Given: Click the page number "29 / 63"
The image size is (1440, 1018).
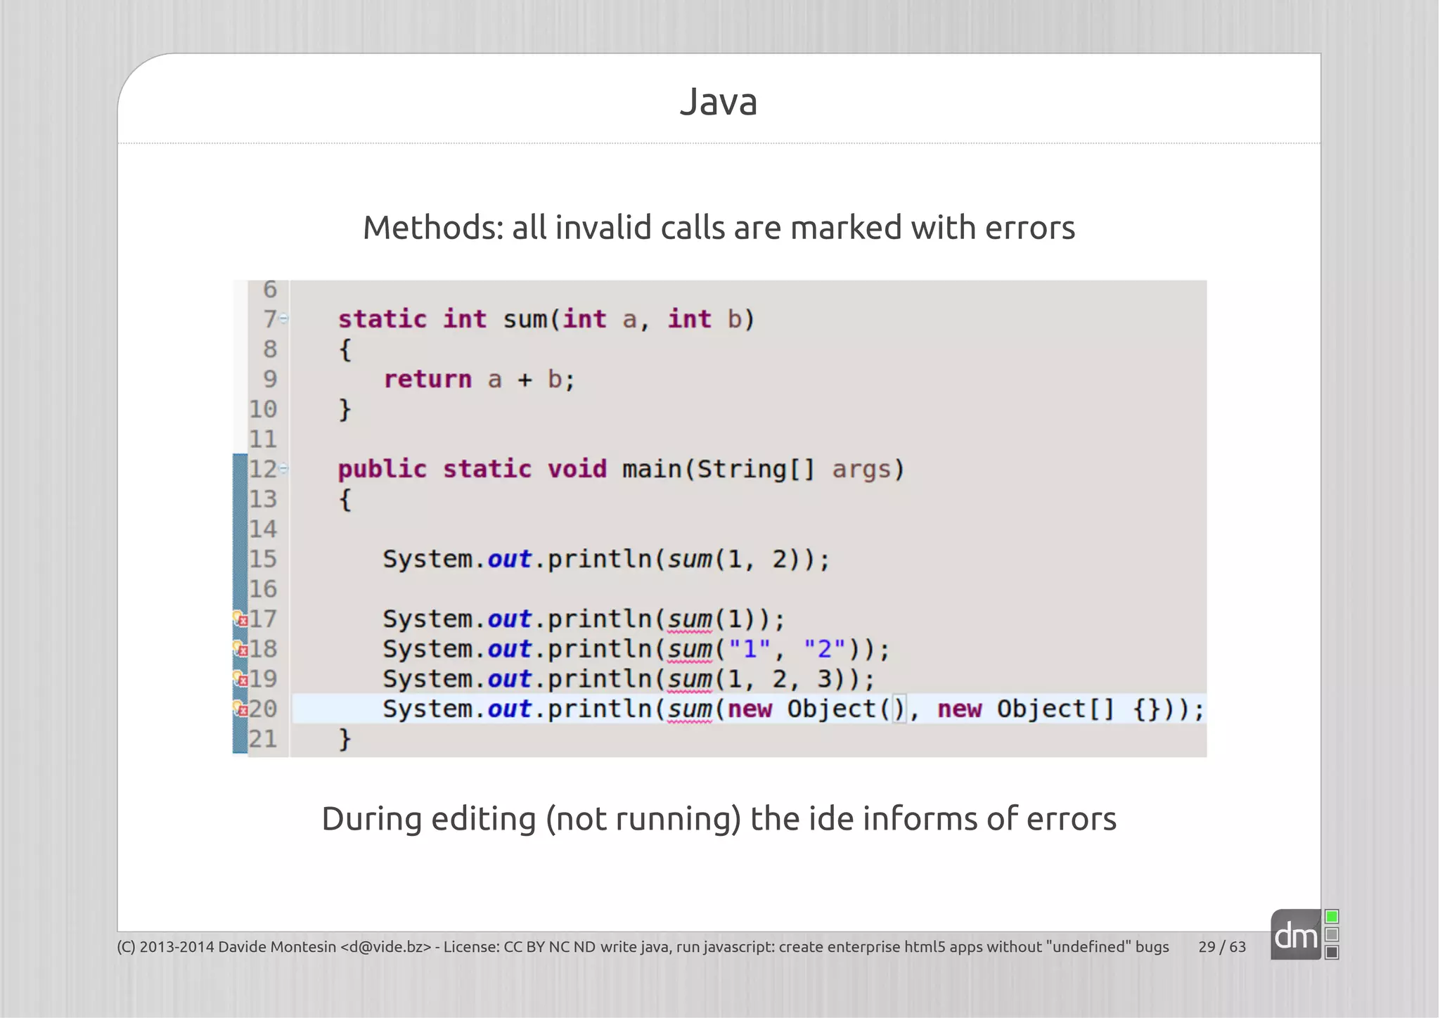Looking at the screenshot, I should pyautogui.click(x=1222, y=947).
